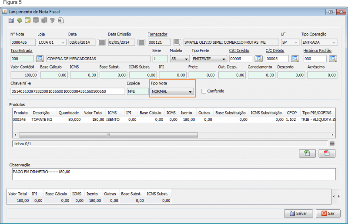Click the blue floppy disk save icon in toolbar
The width and height of the screenshot is (348, 224).
[x=11, y=20]
